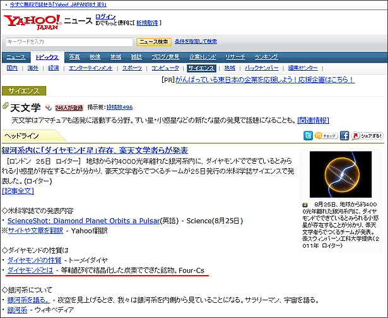Image resolution: width=388 pixels, height=318 pixels.
Task: Select the 企業トレンド tab
Action: click(x=203, y=57)
